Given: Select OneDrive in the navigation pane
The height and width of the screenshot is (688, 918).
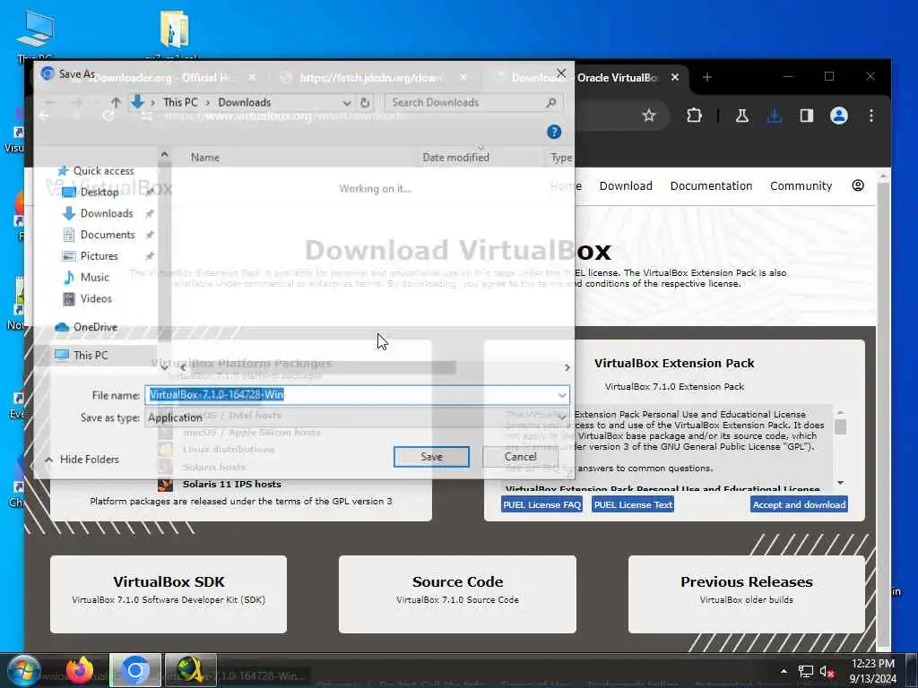Looking at the screenshot, I should [86, 327].
